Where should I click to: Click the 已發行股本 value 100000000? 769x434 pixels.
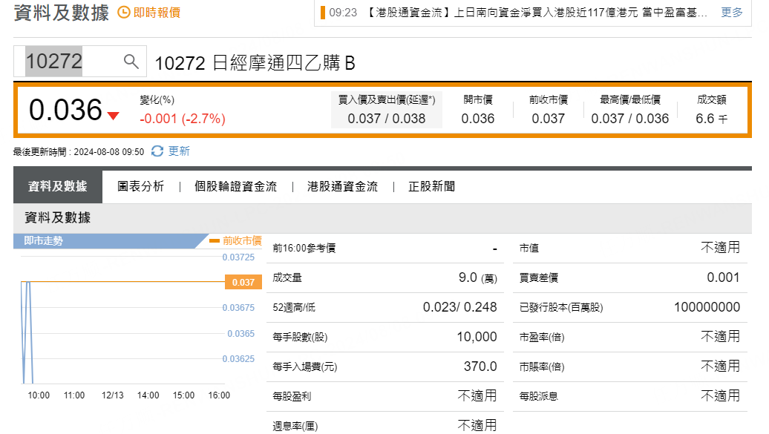point(707,307)
